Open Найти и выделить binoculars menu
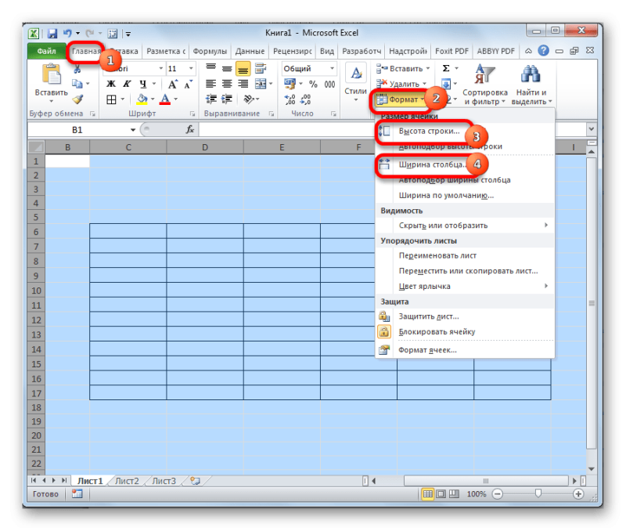 [x=531, y=85]
